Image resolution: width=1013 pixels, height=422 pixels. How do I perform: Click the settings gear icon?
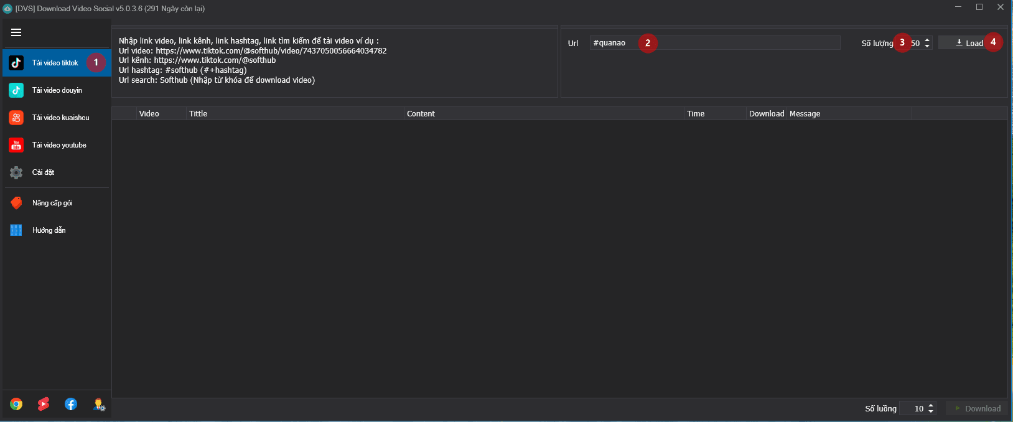16,172
